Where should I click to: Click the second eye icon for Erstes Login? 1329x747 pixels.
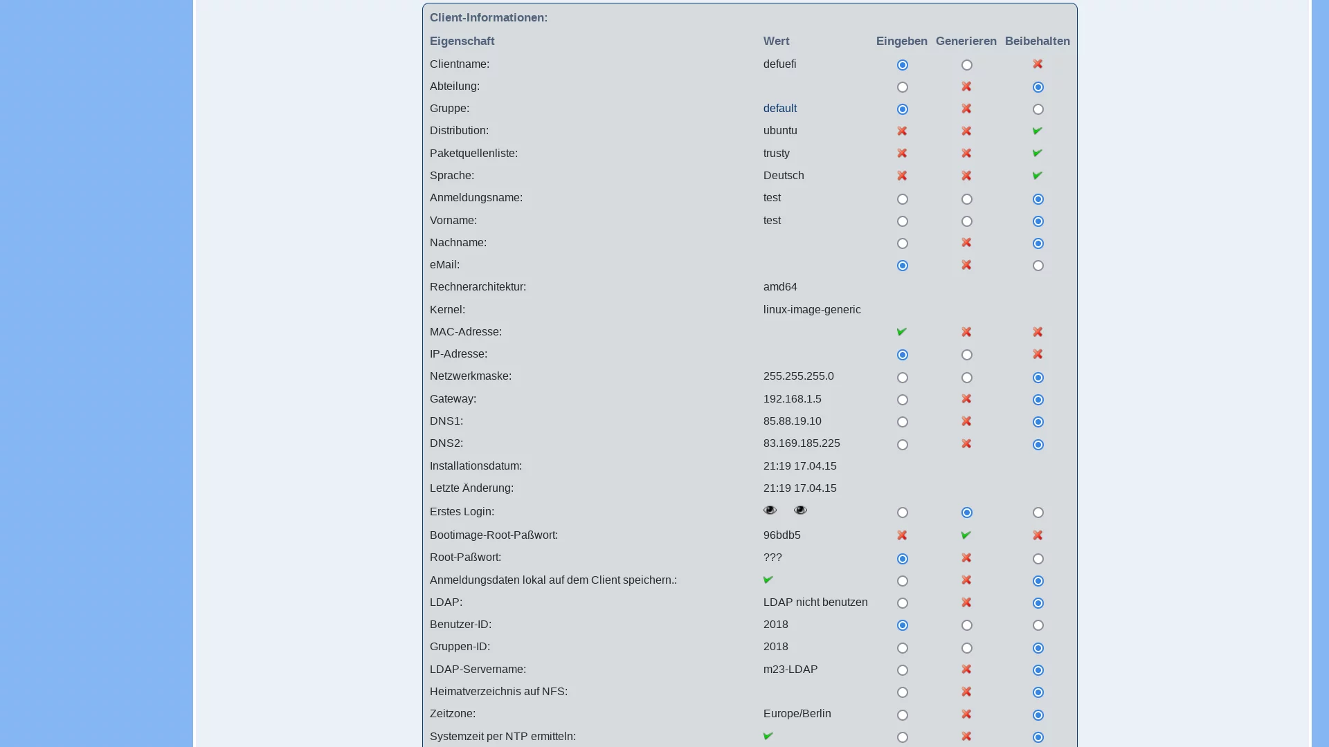coord(800,510)
